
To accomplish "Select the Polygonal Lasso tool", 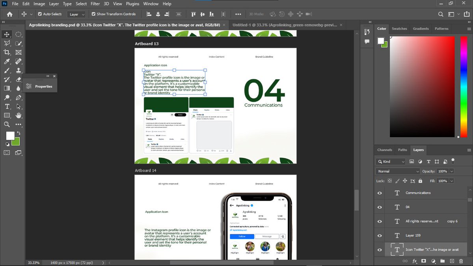I will point(7,43).
